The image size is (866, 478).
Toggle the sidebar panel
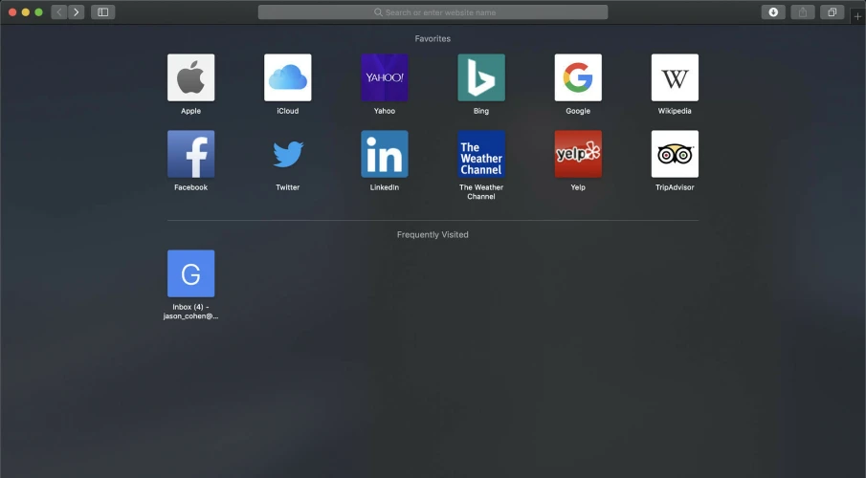[102, 12]
